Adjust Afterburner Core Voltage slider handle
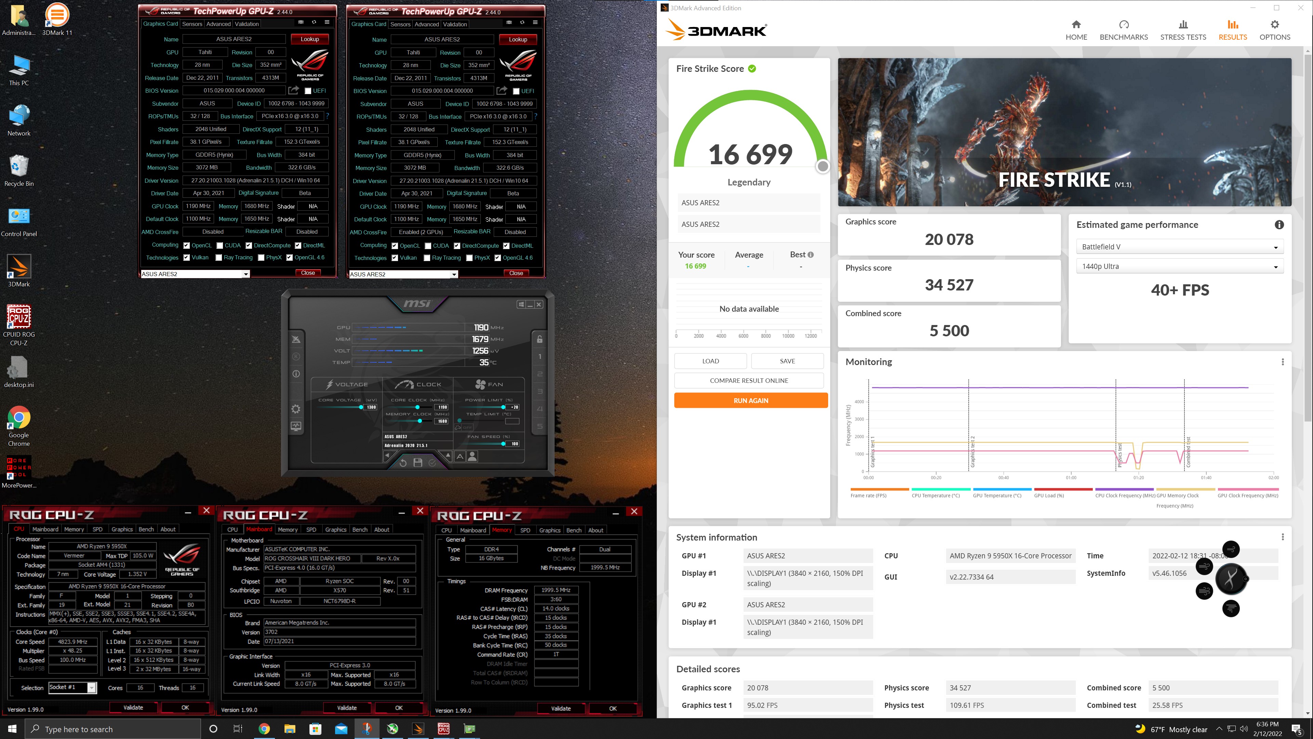Viewport: 1313px width, 739px height. point(361,407)
